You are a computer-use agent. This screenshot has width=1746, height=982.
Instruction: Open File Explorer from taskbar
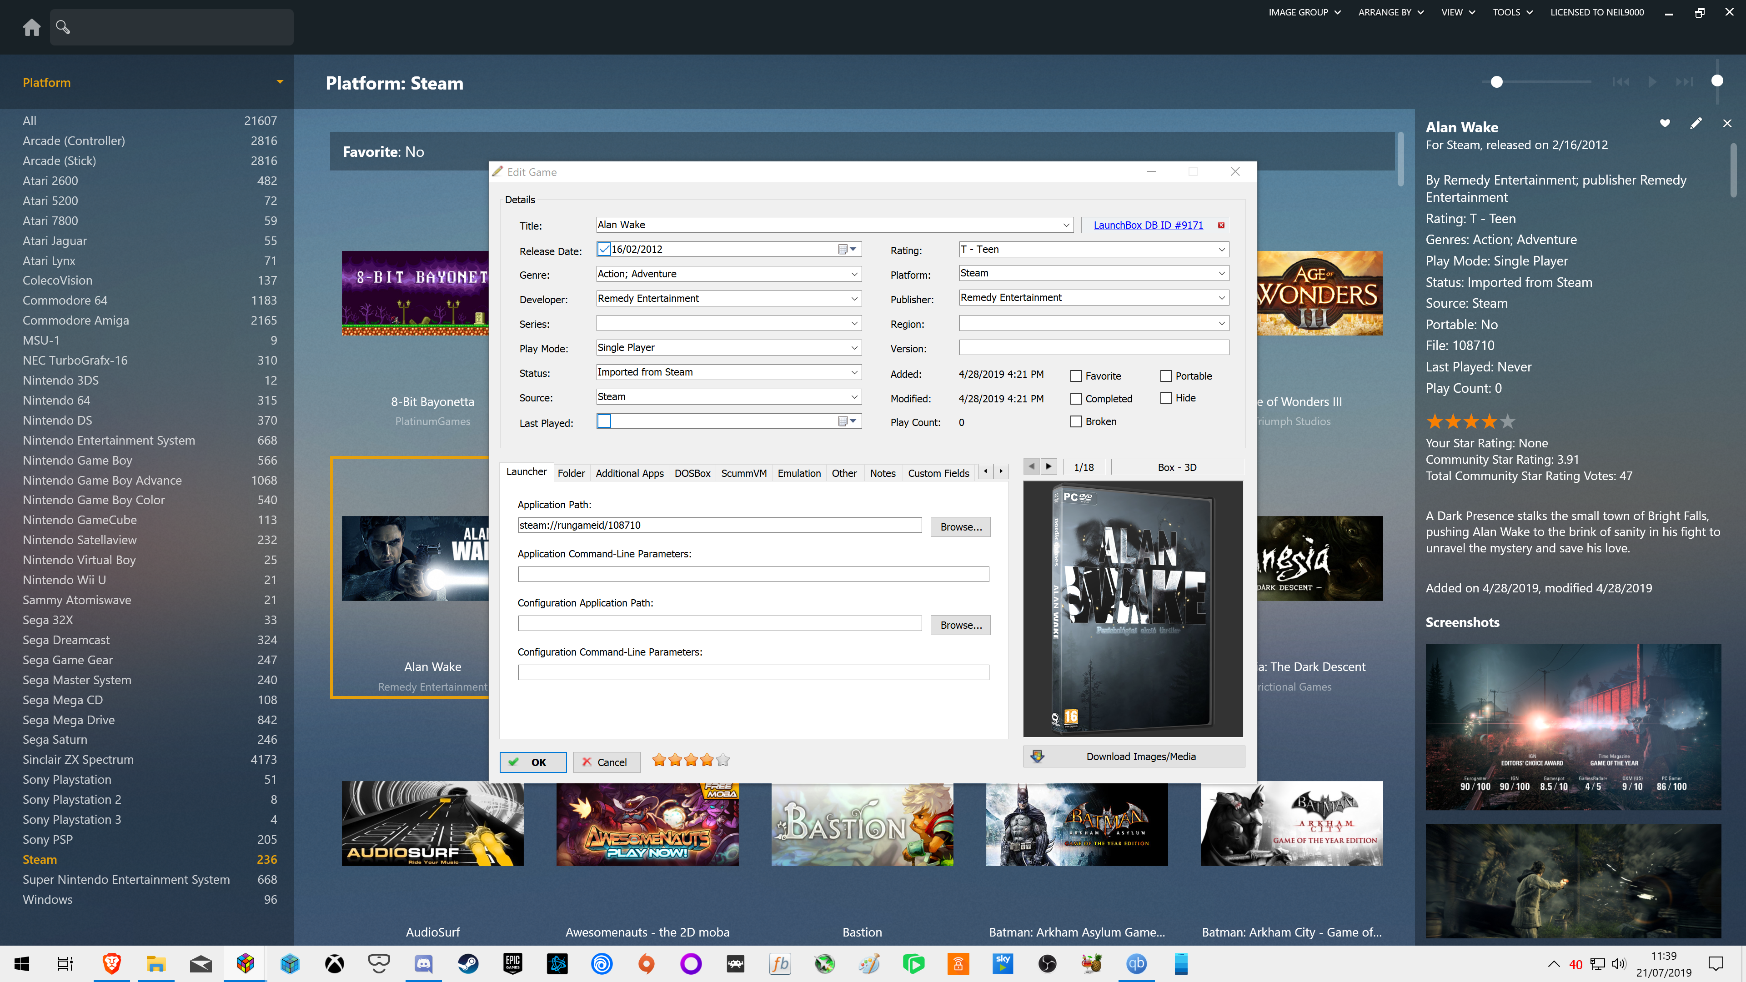coord(156,963)
